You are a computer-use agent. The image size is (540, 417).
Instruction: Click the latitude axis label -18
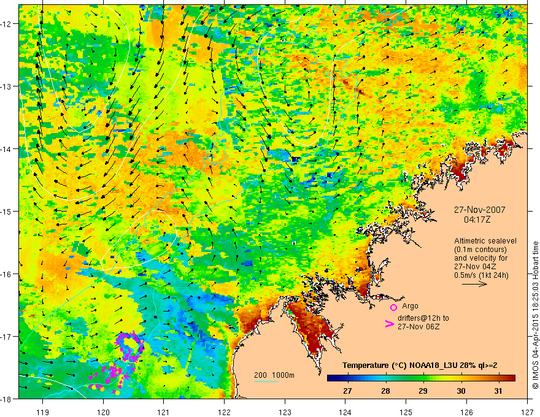[6, 399]
